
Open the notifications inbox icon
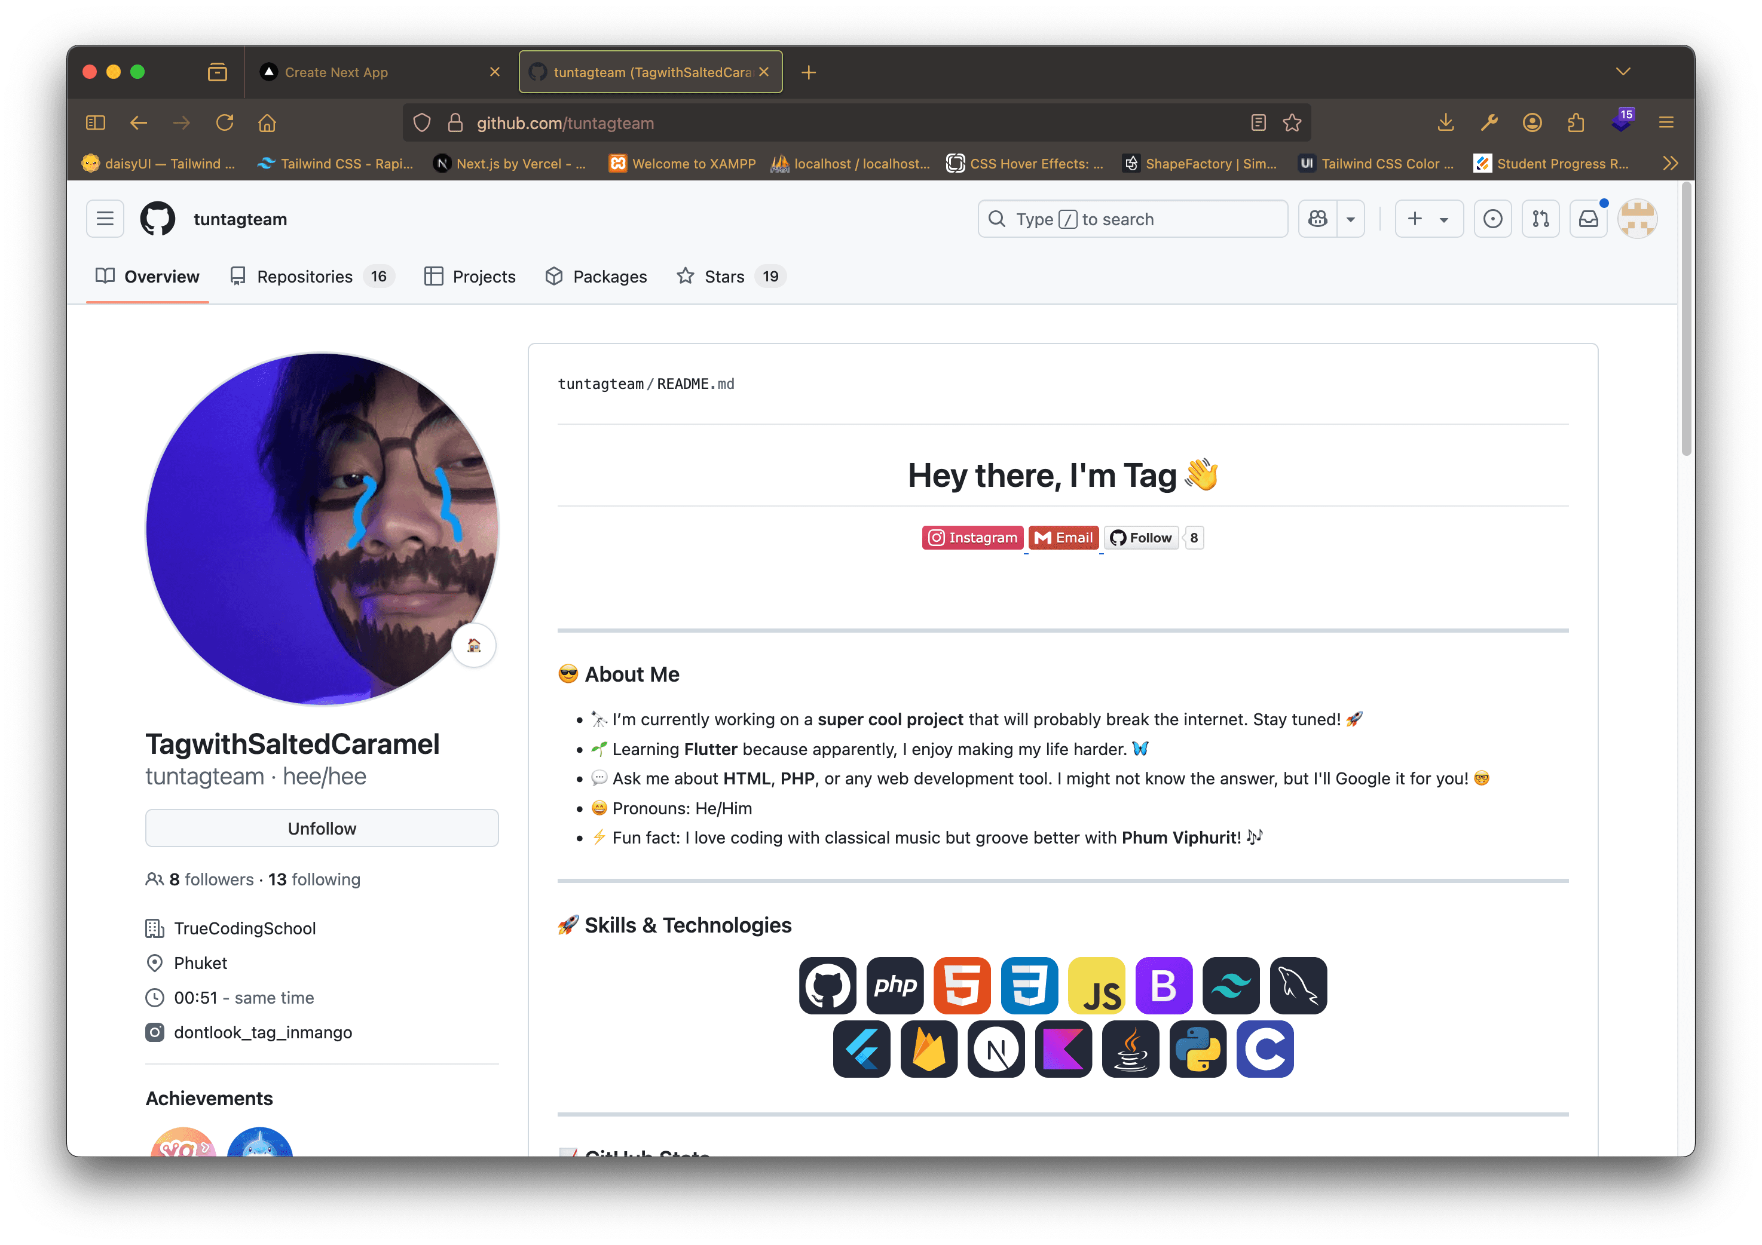point(1589,219)
